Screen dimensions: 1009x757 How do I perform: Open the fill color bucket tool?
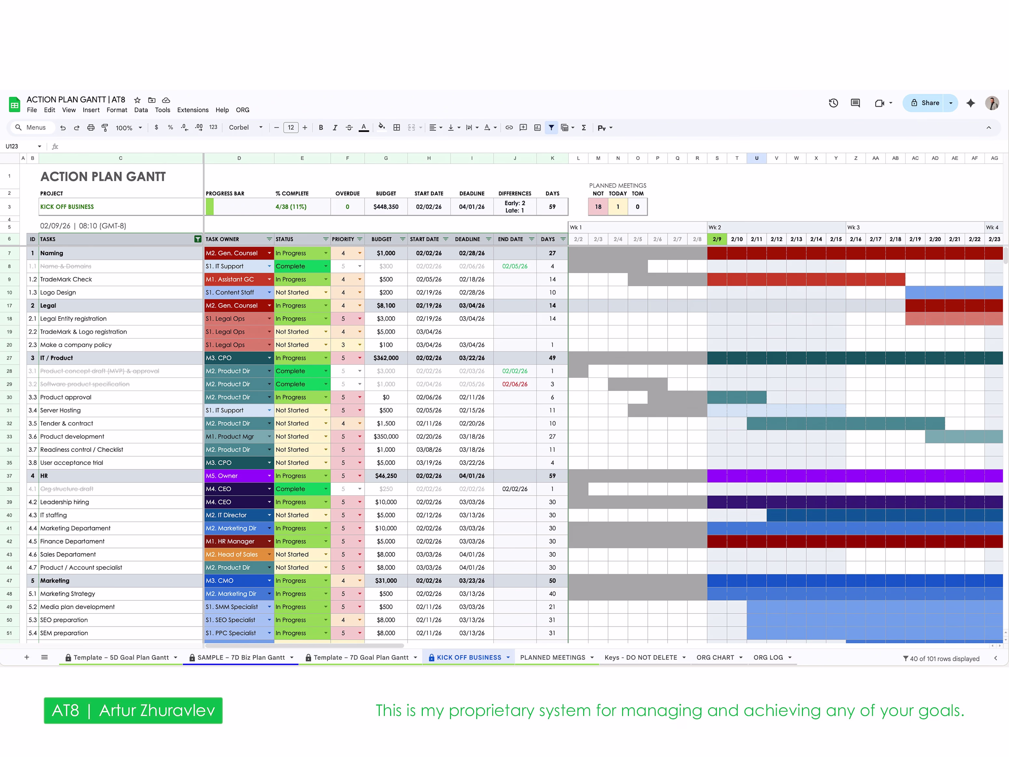coord(381,128)
